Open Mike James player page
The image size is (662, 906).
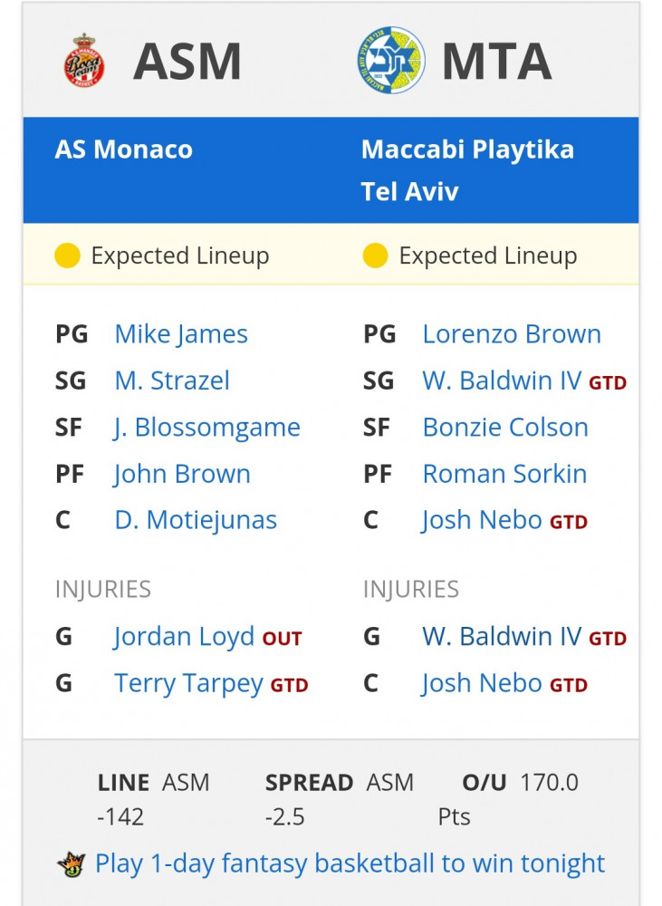(x=181, y=334)
